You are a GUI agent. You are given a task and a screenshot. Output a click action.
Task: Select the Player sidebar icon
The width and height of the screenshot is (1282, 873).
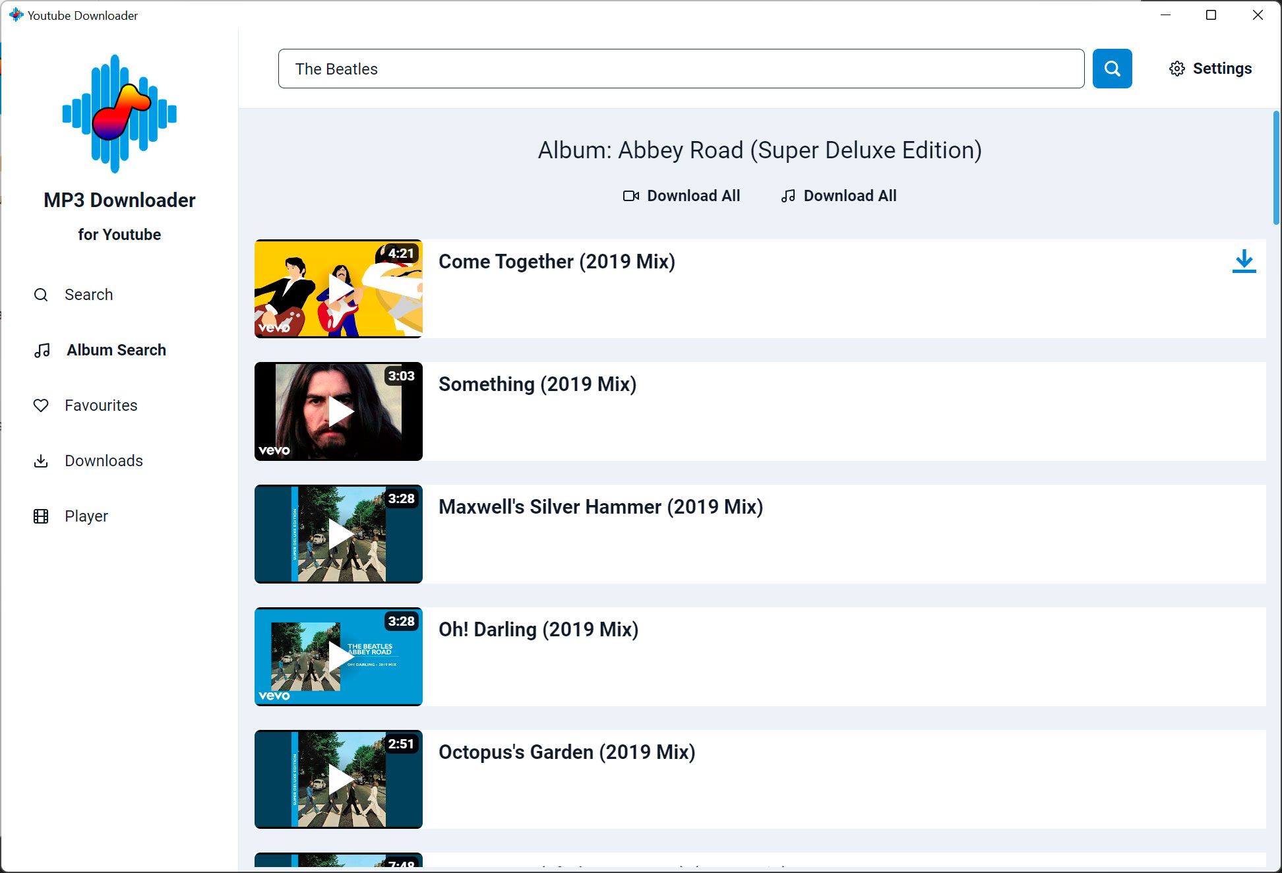tap(40, 516)
